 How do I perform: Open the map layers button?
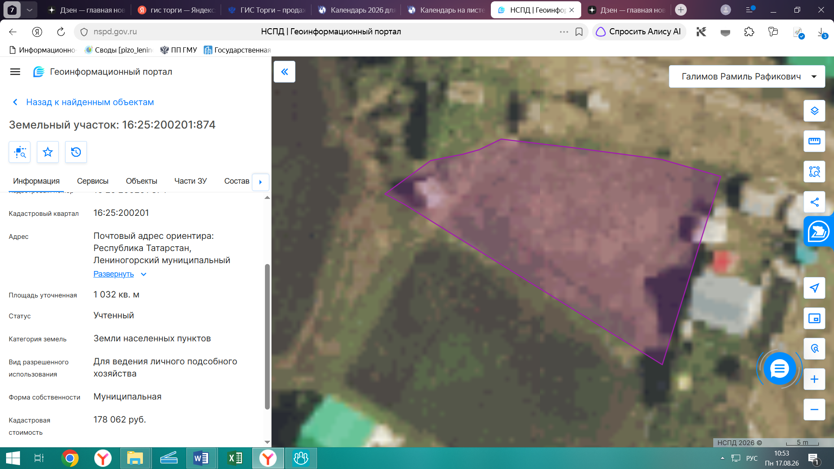tap(814, 111)
